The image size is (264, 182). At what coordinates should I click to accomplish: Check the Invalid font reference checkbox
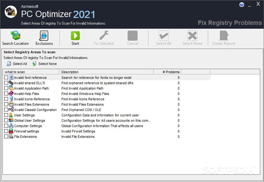click(6, 78)
